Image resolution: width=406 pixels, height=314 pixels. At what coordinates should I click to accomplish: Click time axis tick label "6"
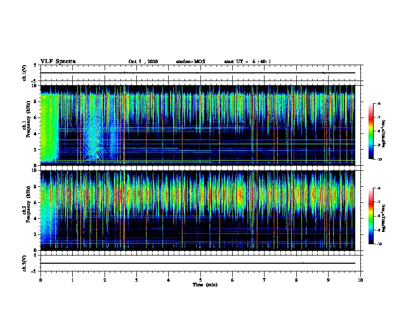[232, 280]
